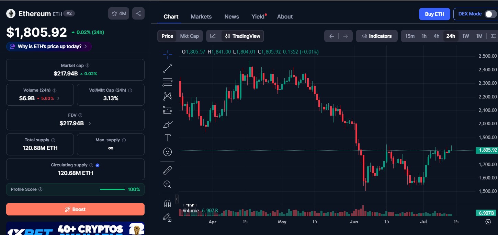
Task: Select Mkt Cap chart view
Action: point(190,36)
